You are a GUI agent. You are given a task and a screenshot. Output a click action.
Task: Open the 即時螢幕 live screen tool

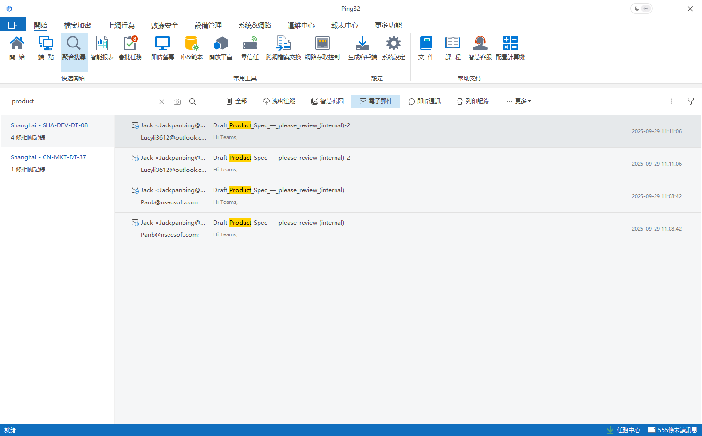pyautogui.click(x=162, y=48)
